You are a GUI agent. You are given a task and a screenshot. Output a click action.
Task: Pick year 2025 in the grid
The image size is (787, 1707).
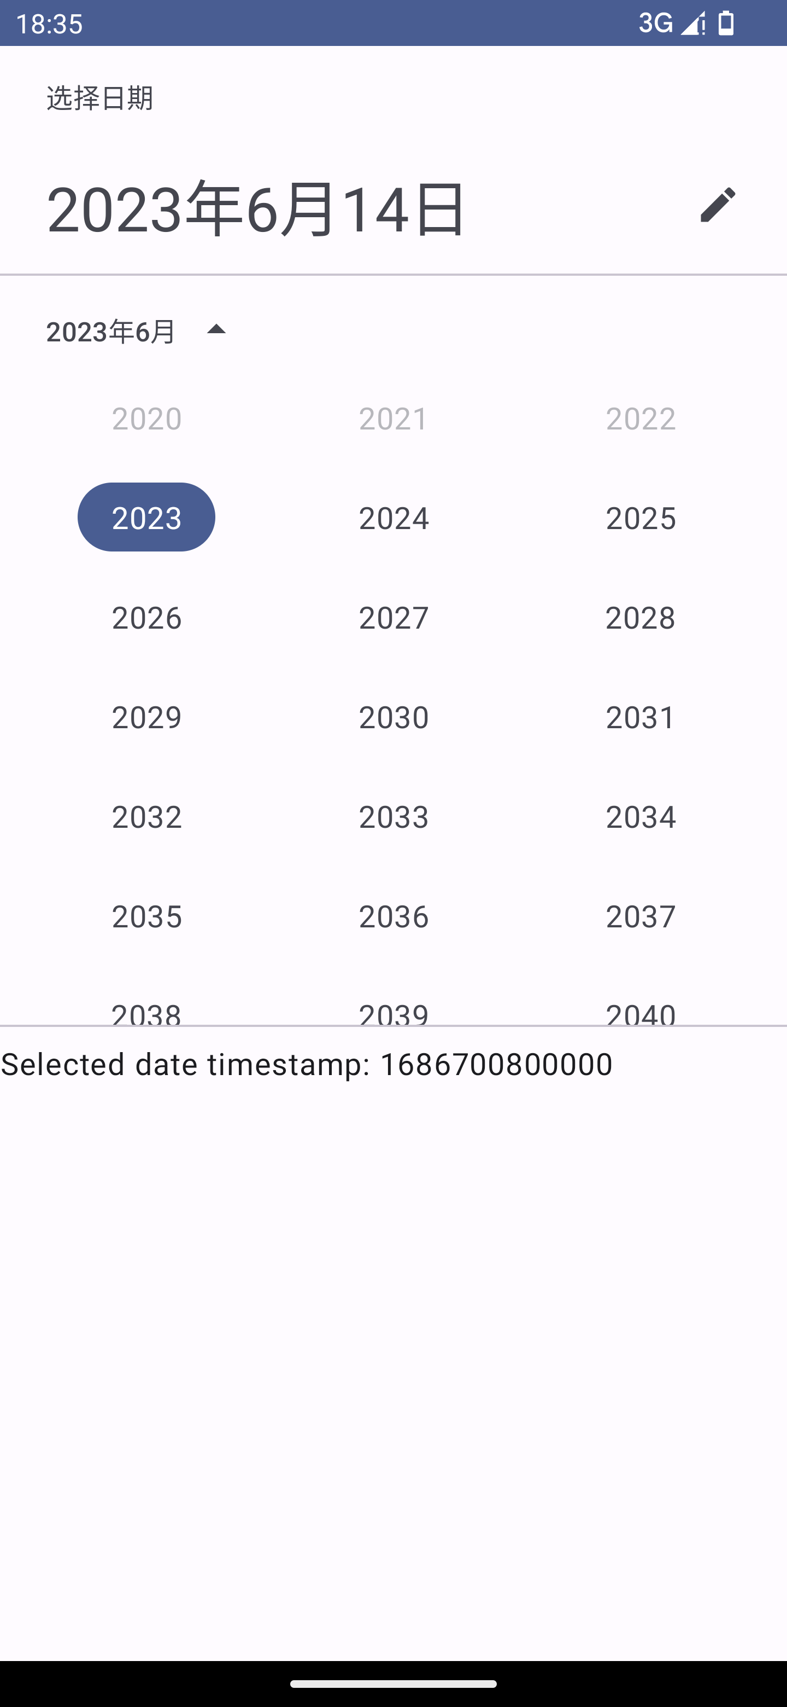641,518
